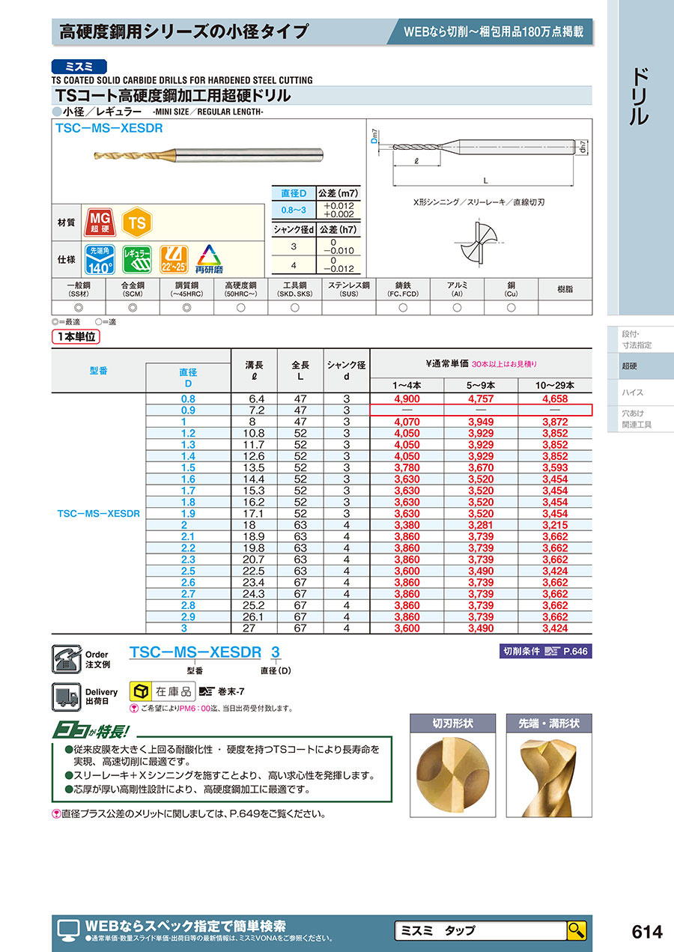Click the rainbow 再研磨 regrind triangle icon

coord(209,259)
